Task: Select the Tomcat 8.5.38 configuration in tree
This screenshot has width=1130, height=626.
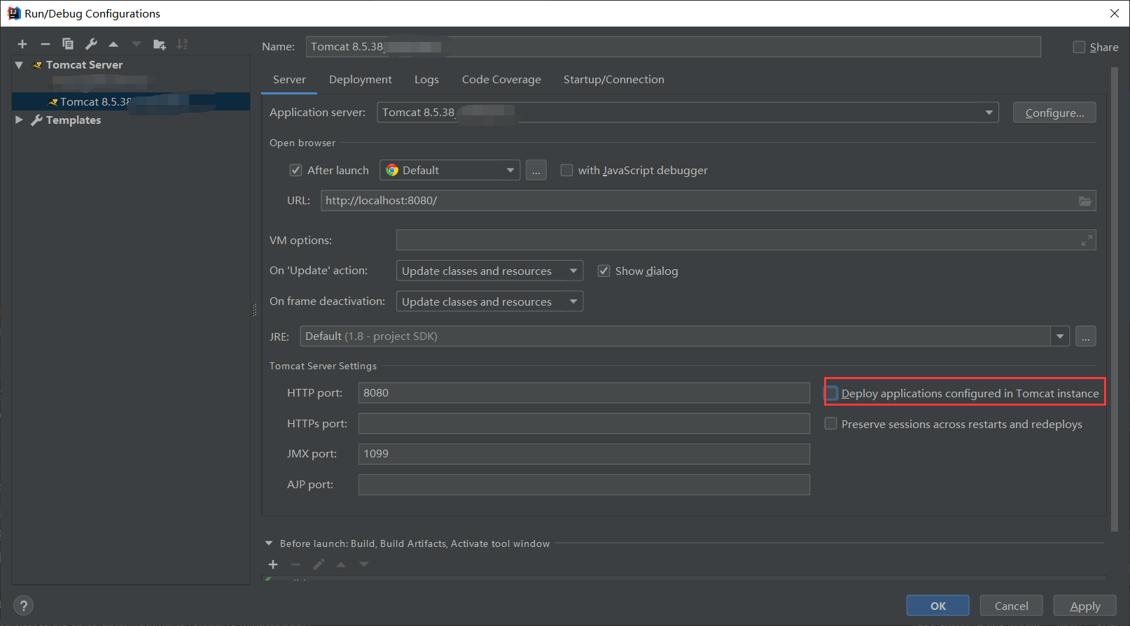Action: click(x=131, y=101)
